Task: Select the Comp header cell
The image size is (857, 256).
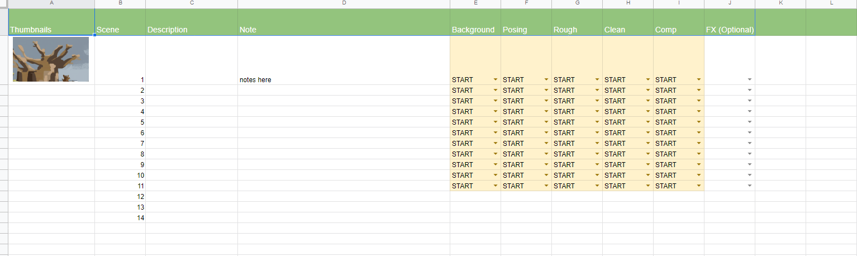Action: point(679,22)
